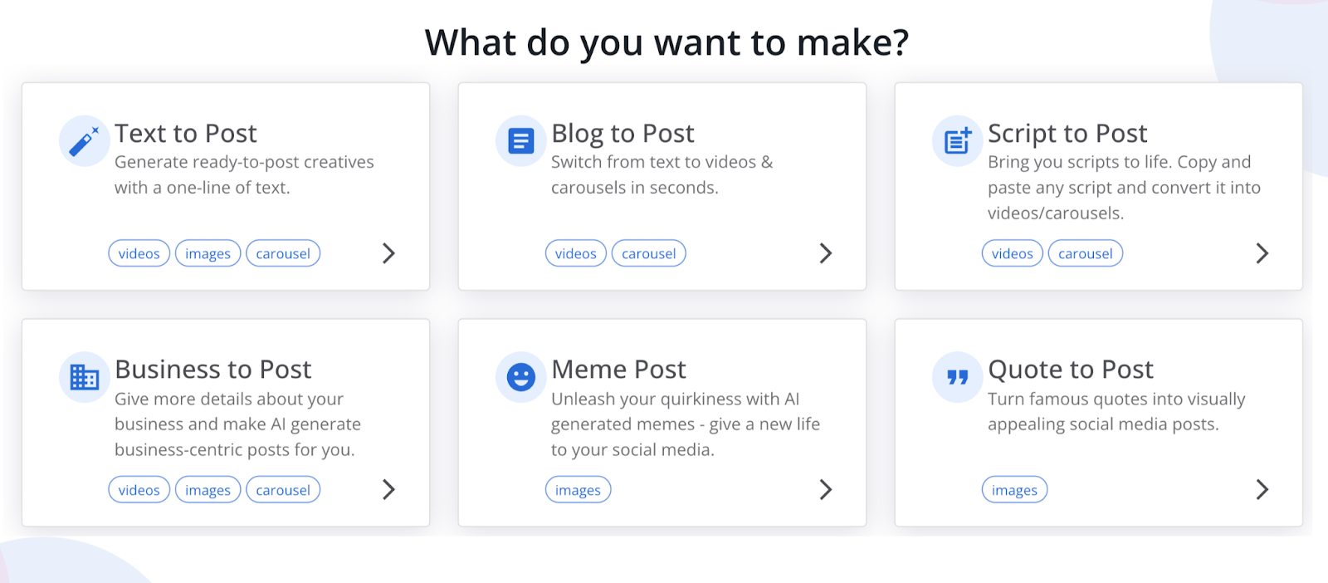This screenshot has width=1328, height=583.
Task: Open Blog to Post via its chevron arrow
Action: [x=825, y=253]
